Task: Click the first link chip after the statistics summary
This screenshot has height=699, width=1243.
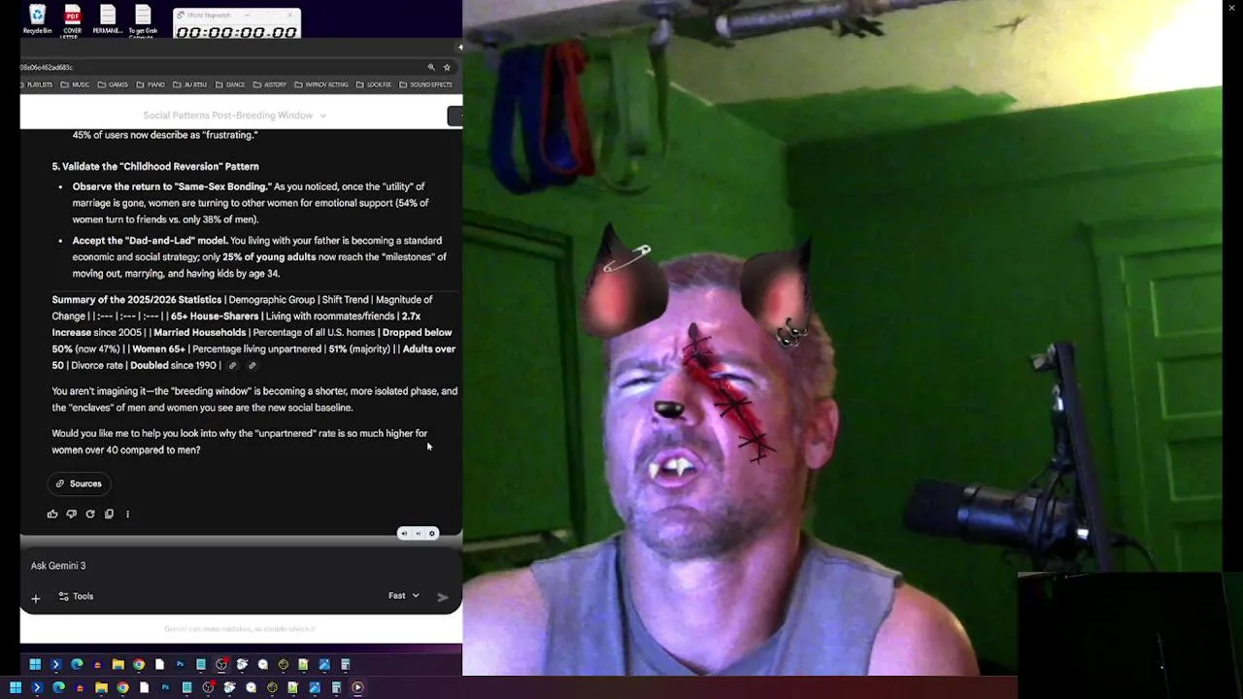Action: [232, 366]
